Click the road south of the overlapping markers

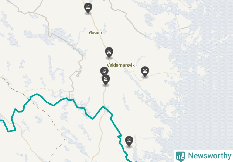point(104,95)
